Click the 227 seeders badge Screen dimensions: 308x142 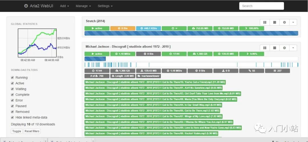277,71
